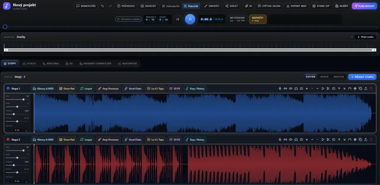Viewport: 380px width, 185px height.
Task: Open the Routing tab
Action: click(50, 63)
